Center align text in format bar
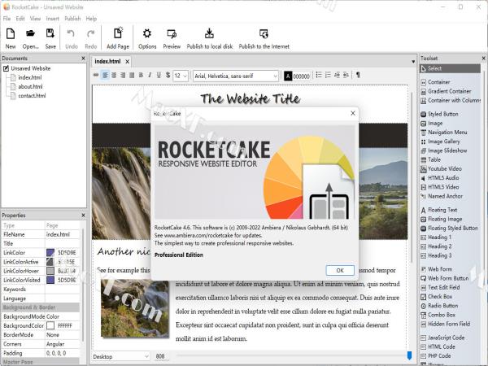Screen dimensions: 488x366 tap(114, 76)
